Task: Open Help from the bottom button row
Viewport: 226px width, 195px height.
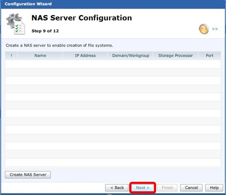Action: tap(214, 188)
